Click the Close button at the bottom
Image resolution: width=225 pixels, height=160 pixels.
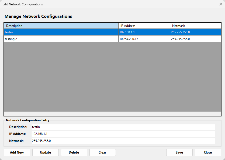coord(208,152)
